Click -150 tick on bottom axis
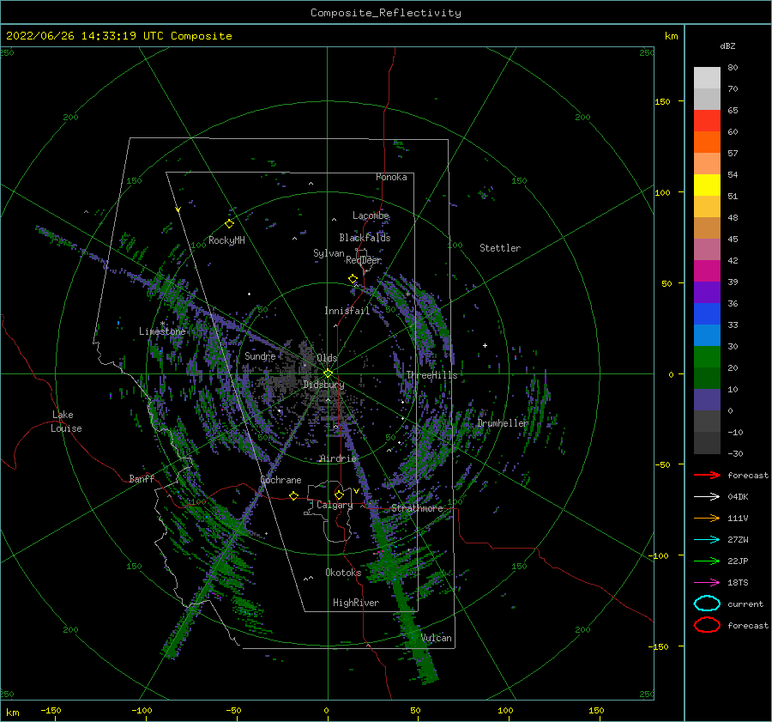The height and width of the screenshot is (722, 772). pos(51,711)
